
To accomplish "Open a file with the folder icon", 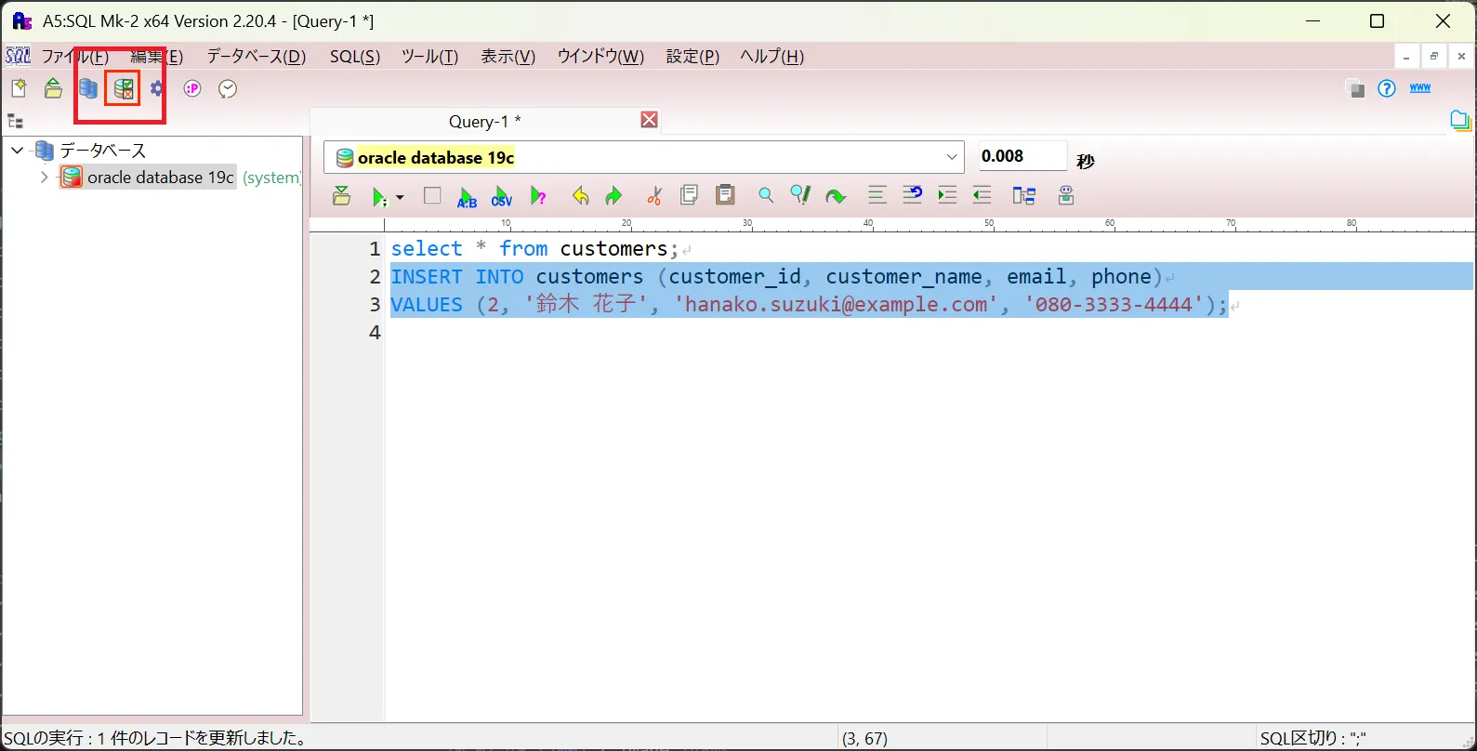I will pyautogui.click(x=54, y=89).
